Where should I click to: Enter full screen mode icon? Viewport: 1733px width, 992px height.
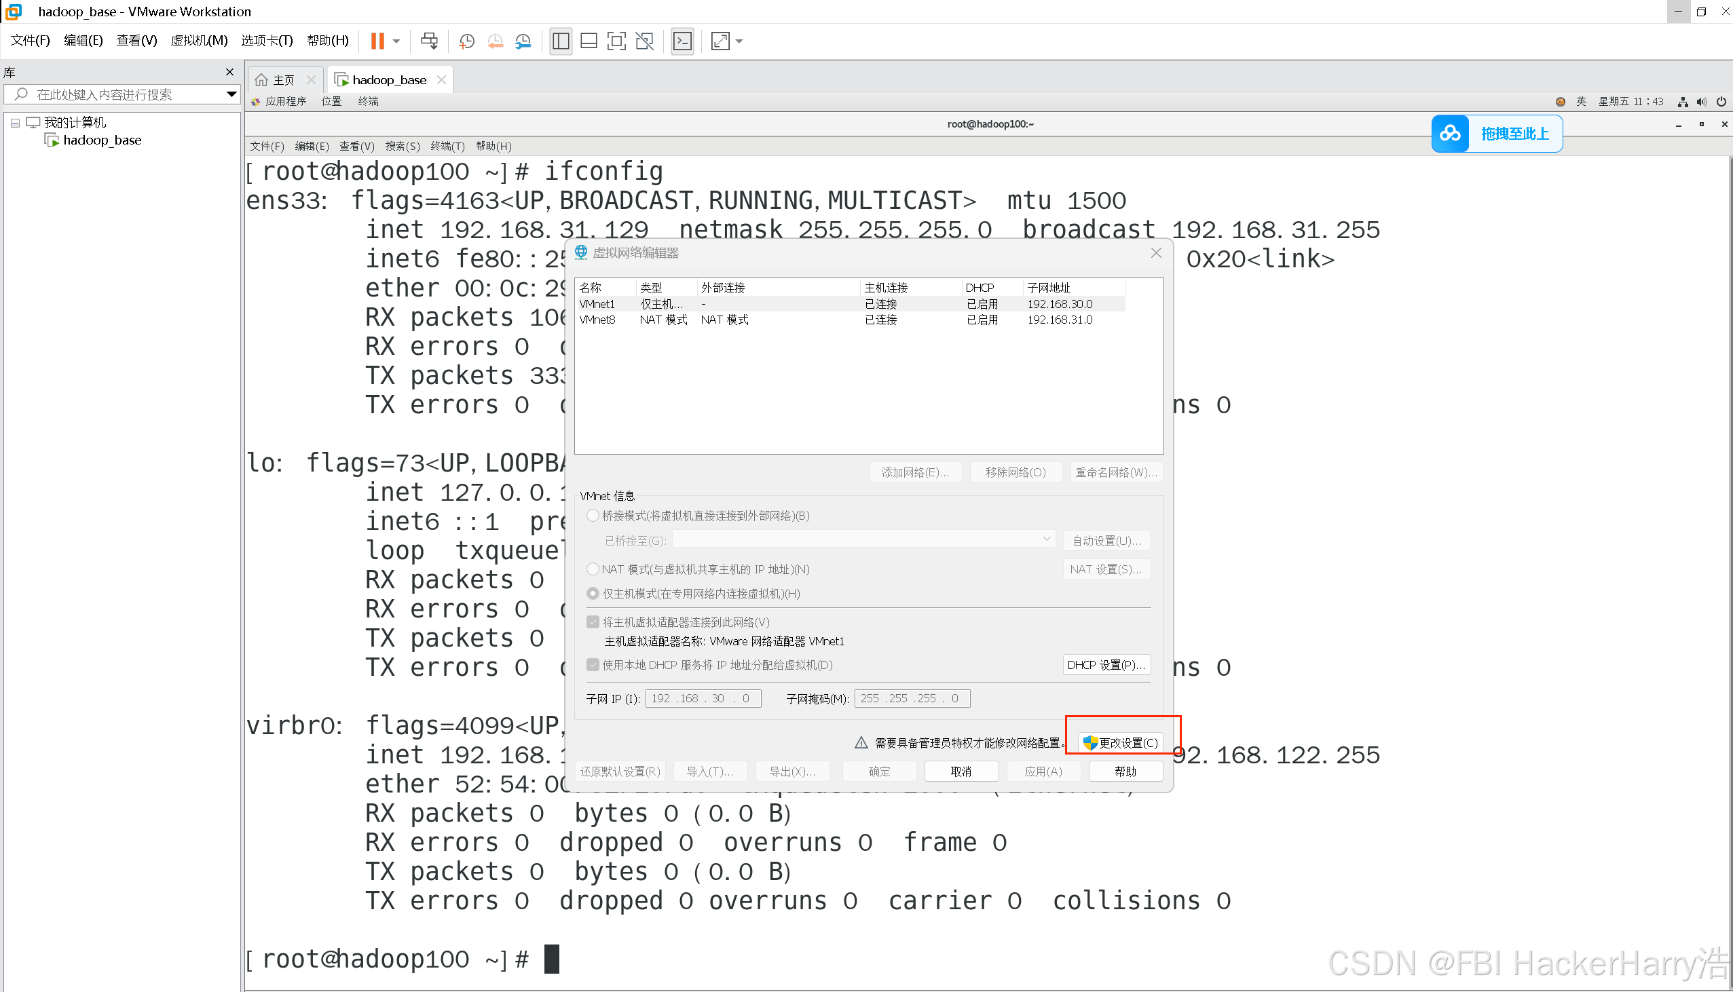pos(616,41)
